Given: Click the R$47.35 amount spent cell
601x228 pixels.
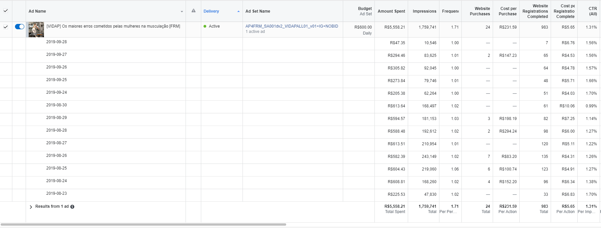Looking at the screenshot, I should 397,43.
